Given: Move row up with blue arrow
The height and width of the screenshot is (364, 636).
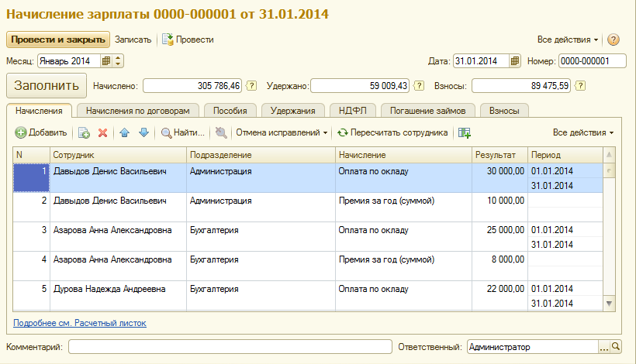Looking at the screenshot, I should pyautogui.click(x=125, y=132).
